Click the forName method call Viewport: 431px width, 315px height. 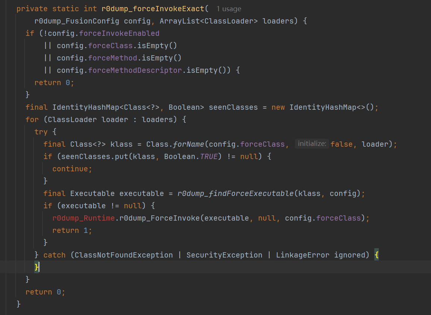point(189,144)
